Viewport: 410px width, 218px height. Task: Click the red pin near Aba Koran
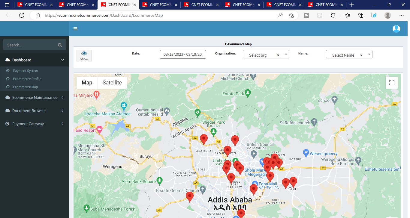click(204, 139)
